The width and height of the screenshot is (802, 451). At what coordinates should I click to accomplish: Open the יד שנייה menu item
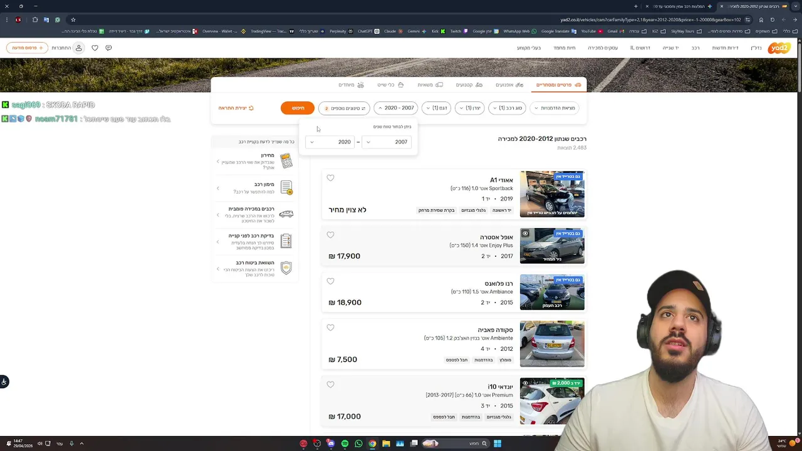click(670, 48)
